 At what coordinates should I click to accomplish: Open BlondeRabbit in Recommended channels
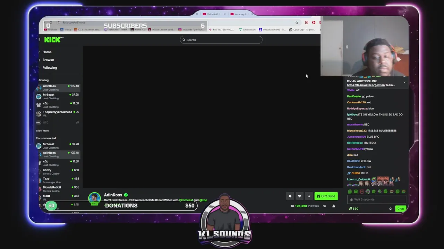[x=58, y=189]
